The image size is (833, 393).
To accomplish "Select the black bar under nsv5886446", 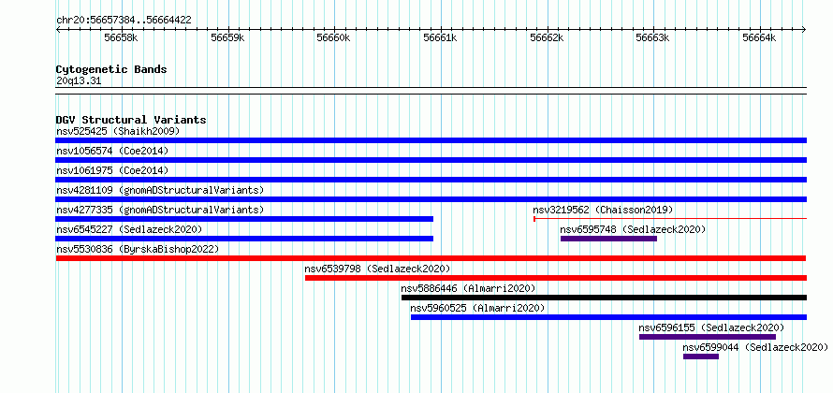I will [604, 298].
